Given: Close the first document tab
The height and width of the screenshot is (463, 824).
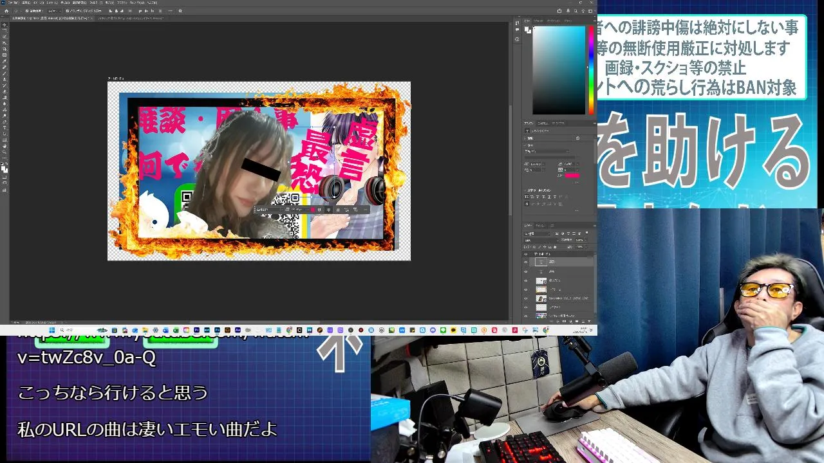Looking at the screenshot, I should [91, 18].
